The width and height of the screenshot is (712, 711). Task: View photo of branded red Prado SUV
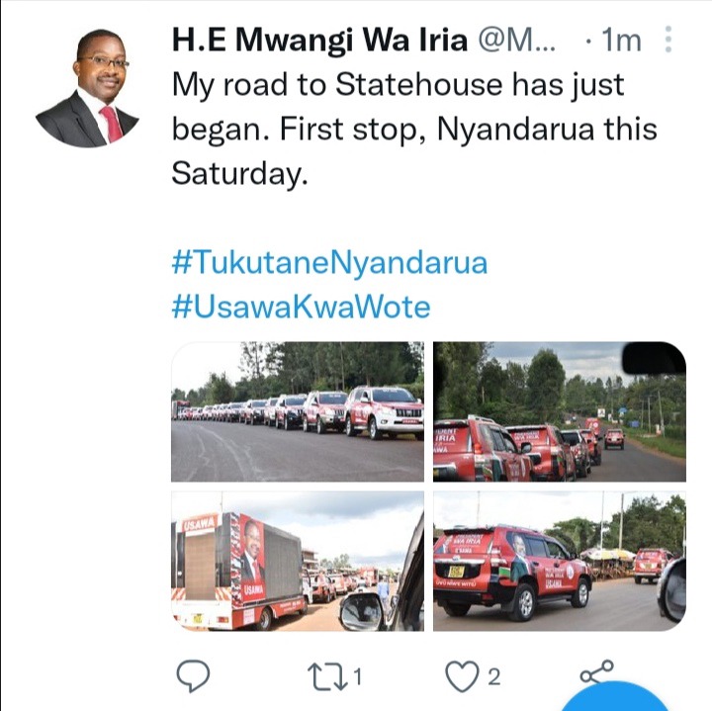[x=560, y=561]
